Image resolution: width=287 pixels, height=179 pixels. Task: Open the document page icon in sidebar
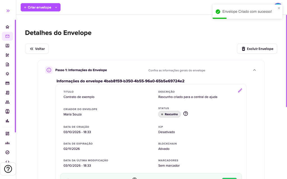[7, 65]
